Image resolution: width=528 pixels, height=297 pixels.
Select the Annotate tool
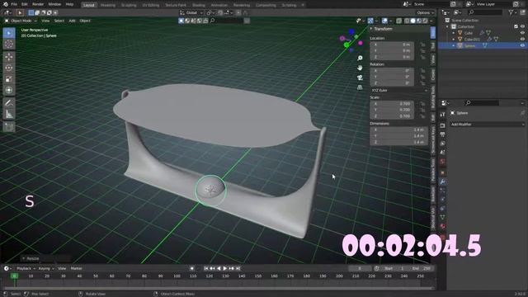click(x=9, y=102)
